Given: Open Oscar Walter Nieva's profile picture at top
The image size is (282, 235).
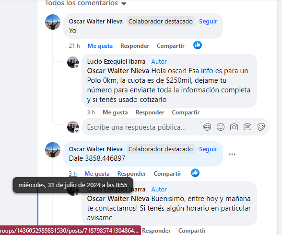Looking at the screenshot, I should click(x=53, y=22).
